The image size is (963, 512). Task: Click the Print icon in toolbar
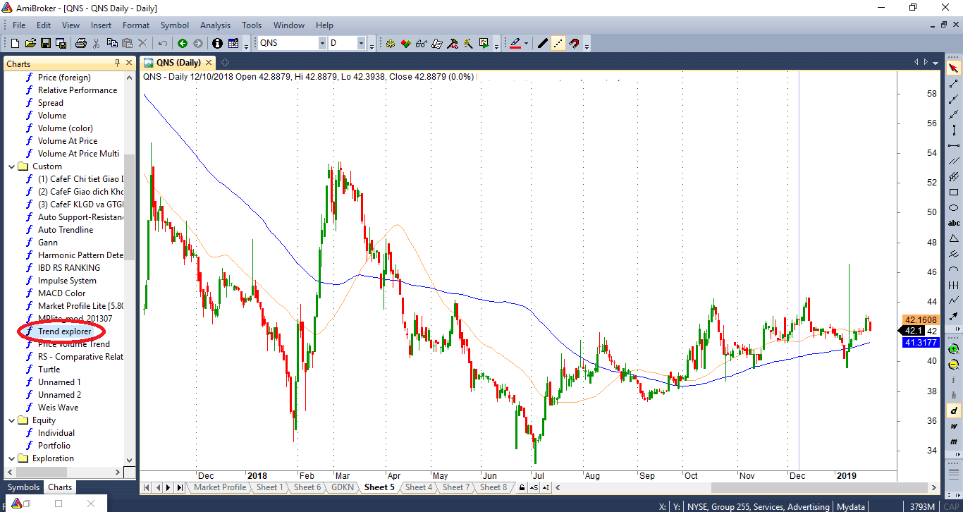coord(80,43)
